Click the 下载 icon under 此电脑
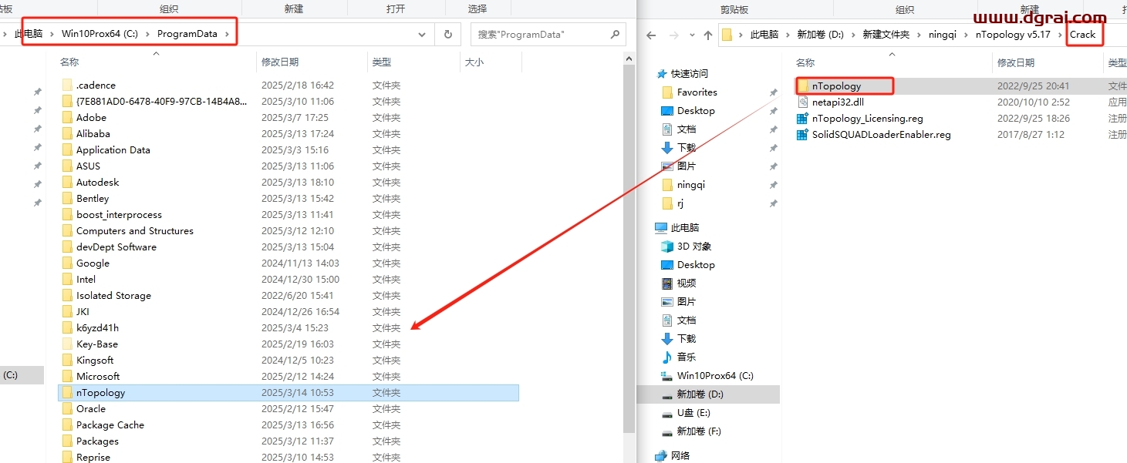Viewport: 1127px width, 463px height. tap(667, 339)
